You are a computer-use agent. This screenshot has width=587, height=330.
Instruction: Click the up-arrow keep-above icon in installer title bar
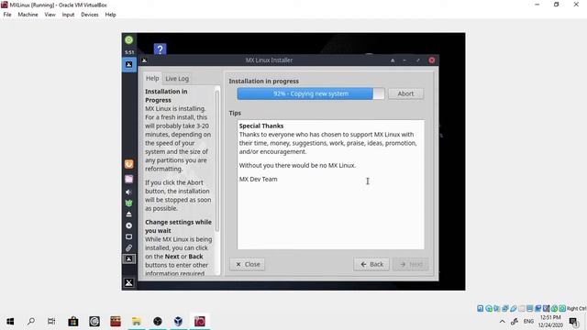click(393, 60)
